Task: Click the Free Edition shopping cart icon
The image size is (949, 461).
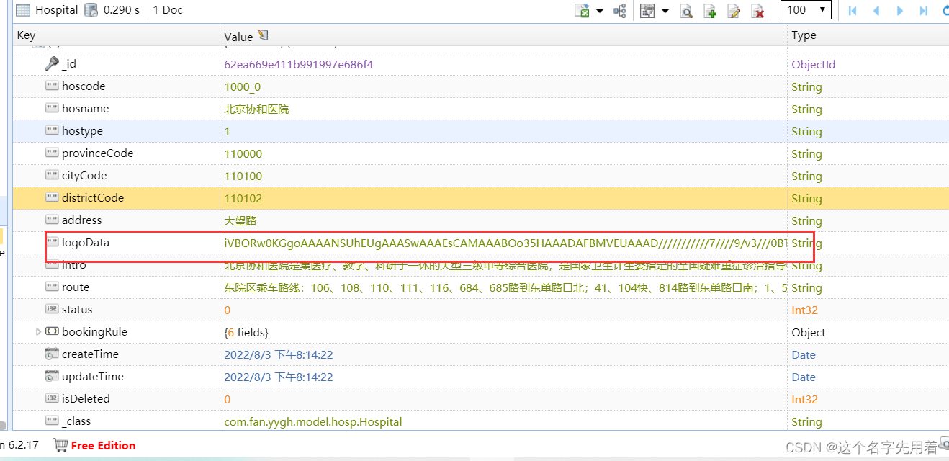Action: pyautogui.click(x=61, y=445)
